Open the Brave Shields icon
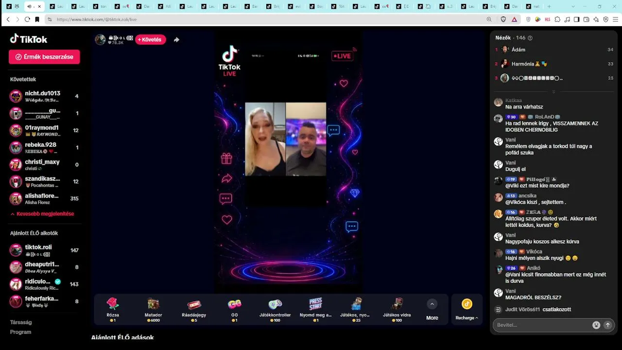 [x=503, y=19]
